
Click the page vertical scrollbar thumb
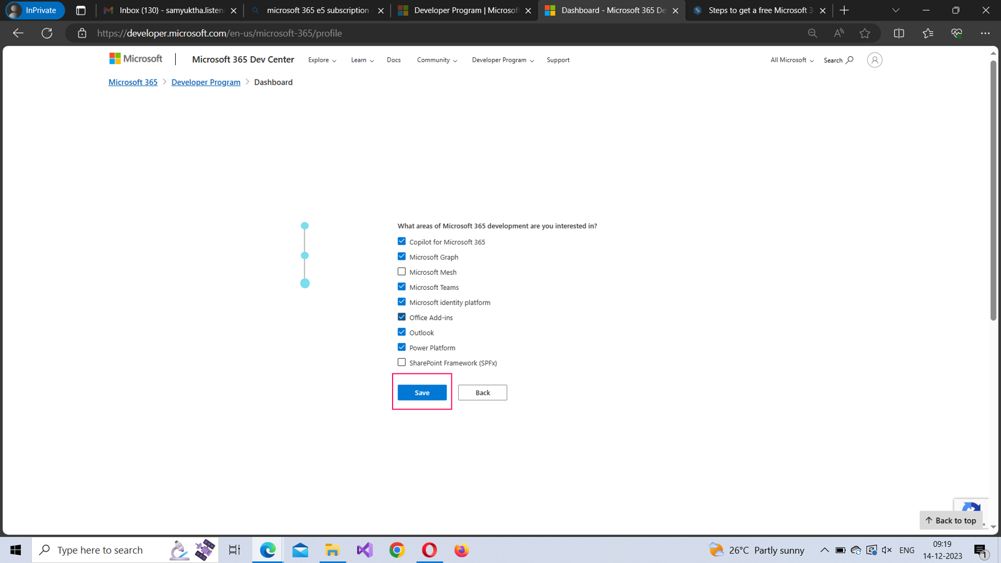993,189
